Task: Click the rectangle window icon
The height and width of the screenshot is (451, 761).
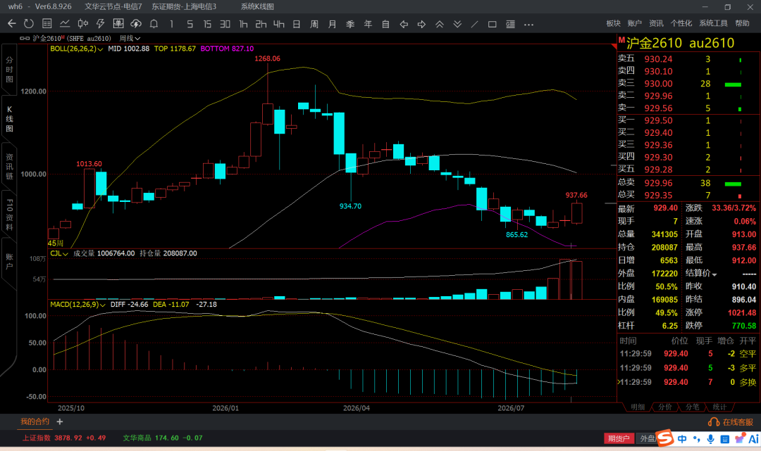Action: pyautogui.click(x=492, y=24)
